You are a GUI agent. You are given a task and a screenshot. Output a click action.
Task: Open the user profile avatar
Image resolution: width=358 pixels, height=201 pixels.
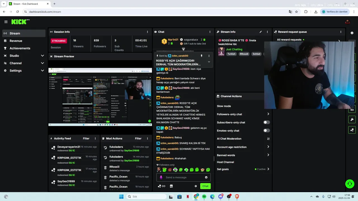click(347, 22)
